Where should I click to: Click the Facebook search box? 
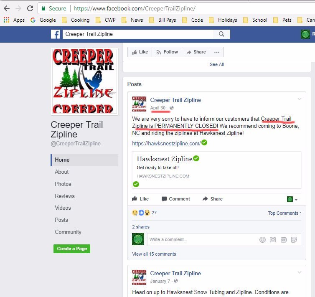click(x=138, y=34)
